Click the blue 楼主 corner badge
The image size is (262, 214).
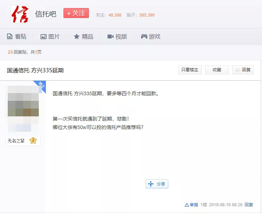[41, 85]
